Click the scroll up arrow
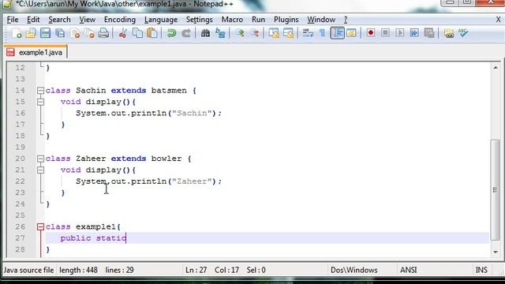 (496, 68)
